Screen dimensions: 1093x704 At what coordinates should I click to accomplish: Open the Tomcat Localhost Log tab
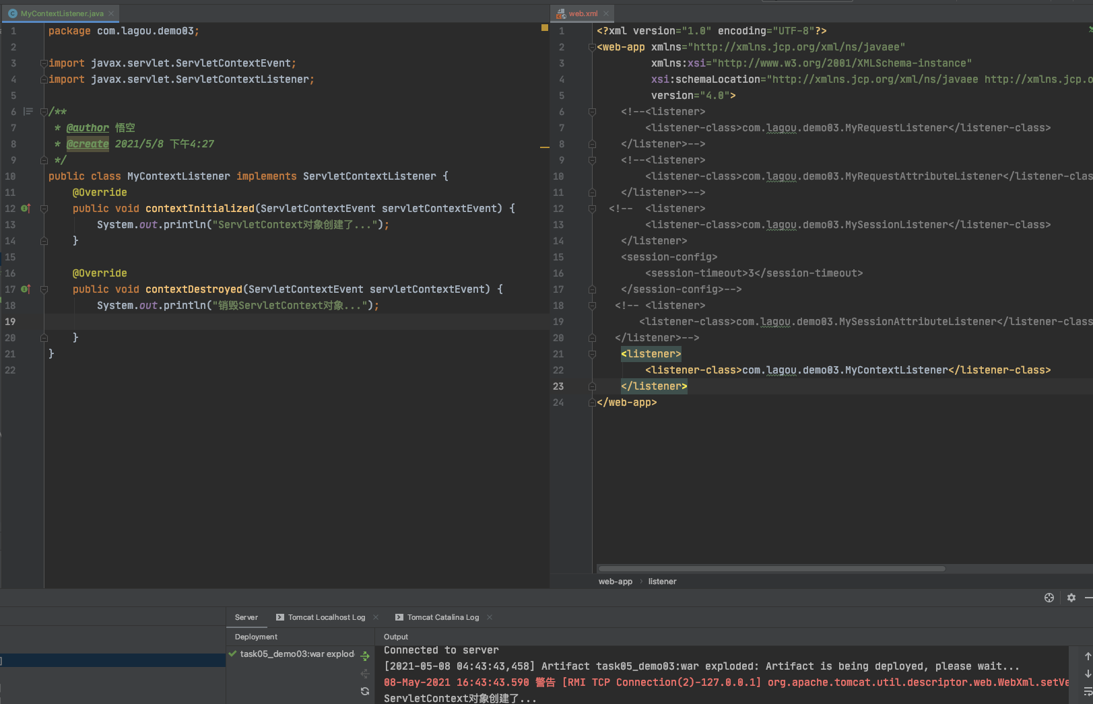327,617
